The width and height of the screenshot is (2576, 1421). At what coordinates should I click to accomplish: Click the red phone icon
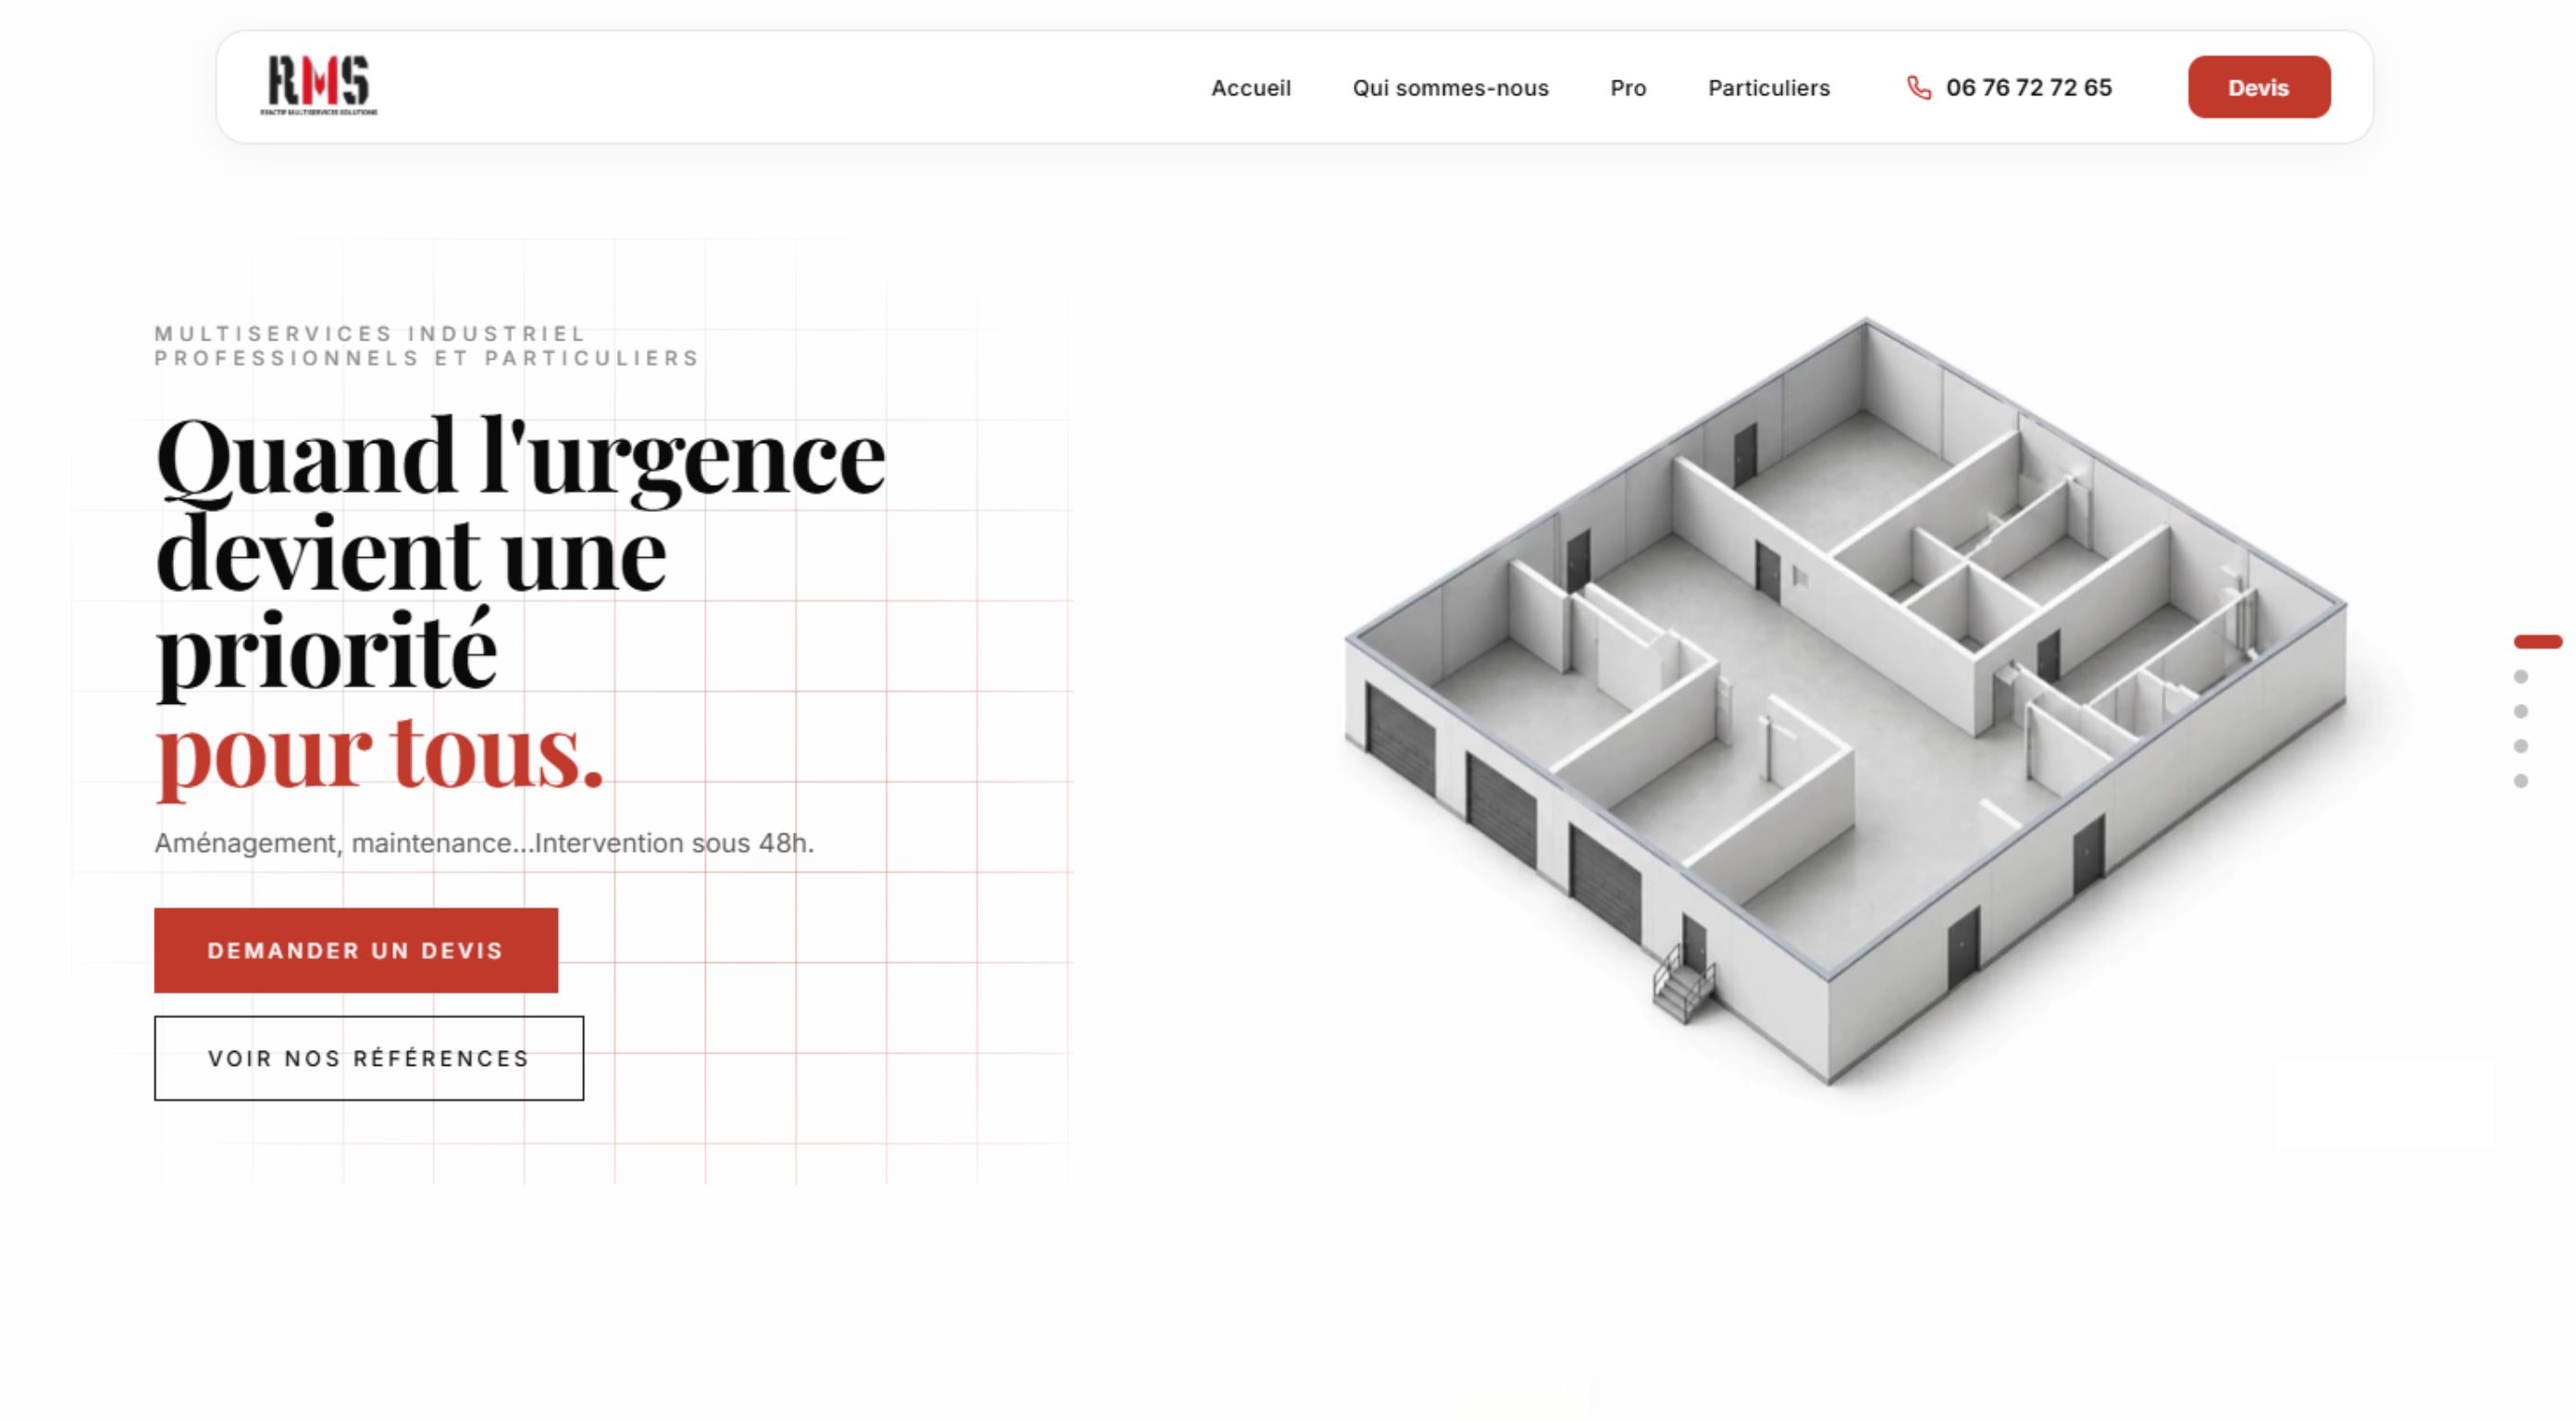(x=1918, y=88)
